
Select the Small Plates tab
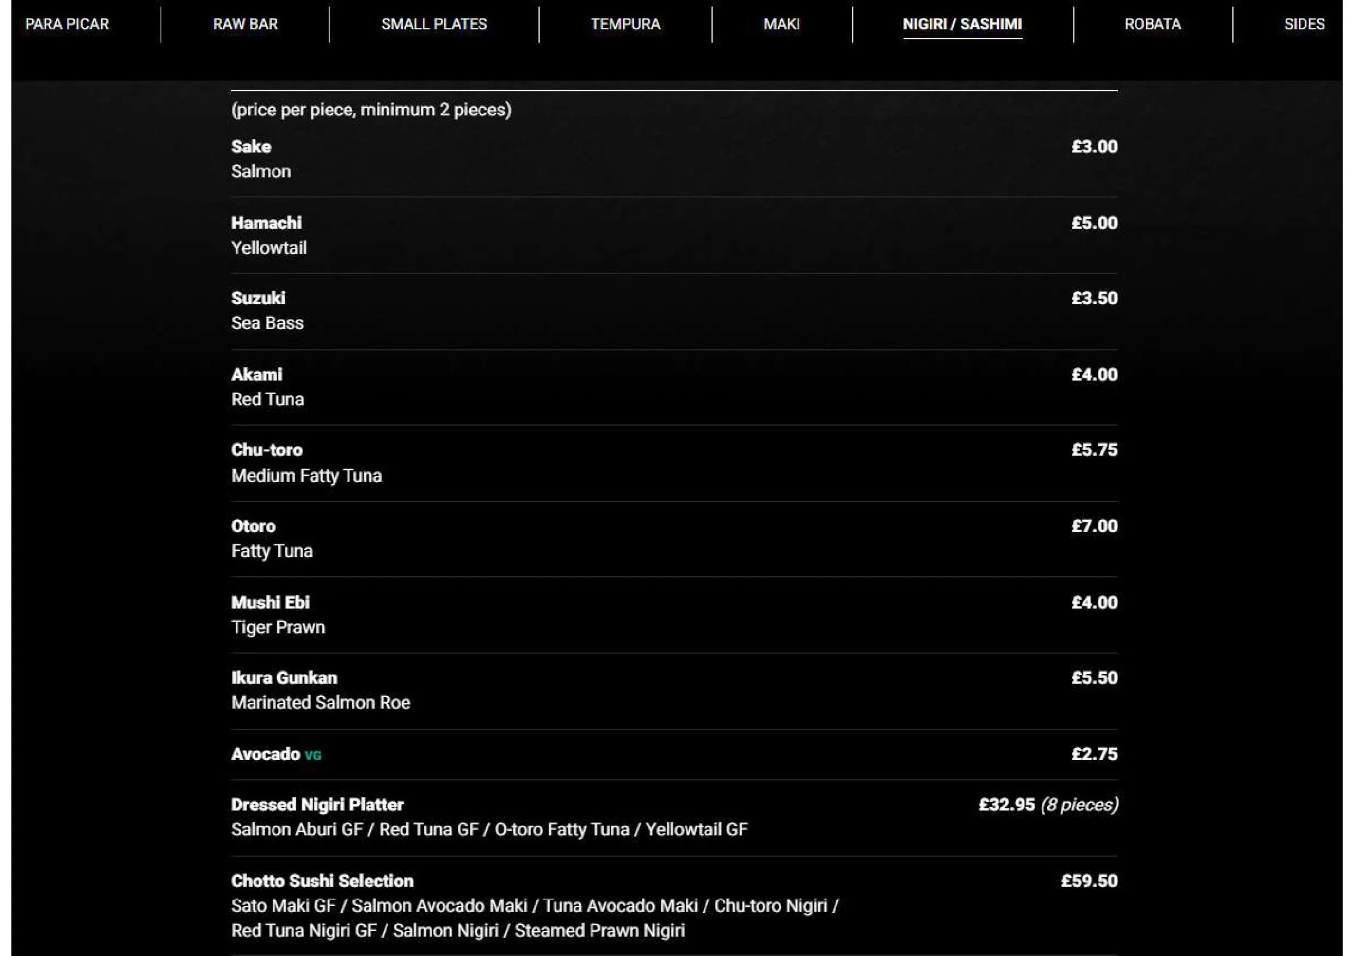click(x=434, y=24)
